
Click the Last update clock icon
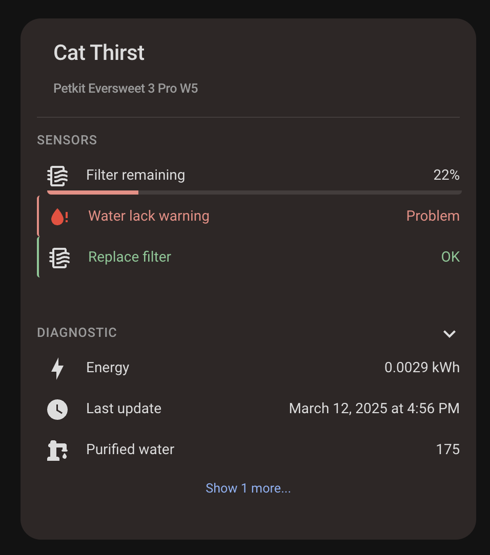[57, 409]
